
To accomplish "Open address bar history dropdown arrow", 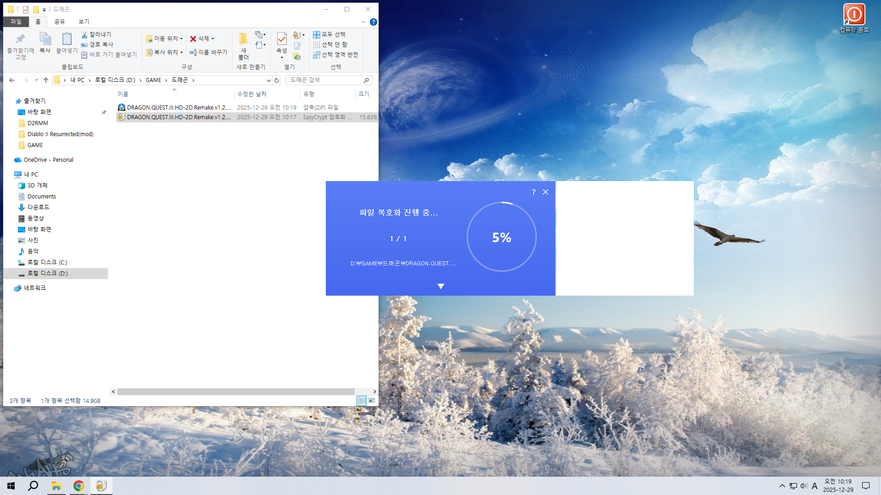I will coord(269,80).
